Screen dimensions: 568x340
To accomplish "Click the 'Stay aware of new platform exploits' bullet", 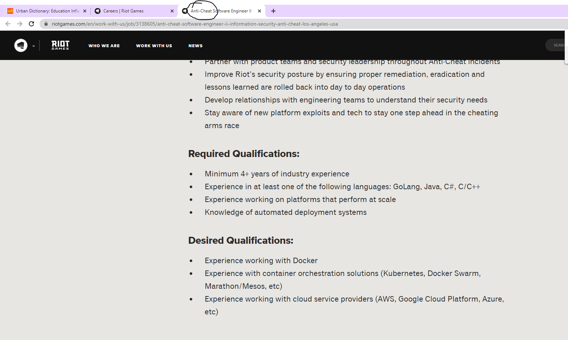I will coord(351,119).
